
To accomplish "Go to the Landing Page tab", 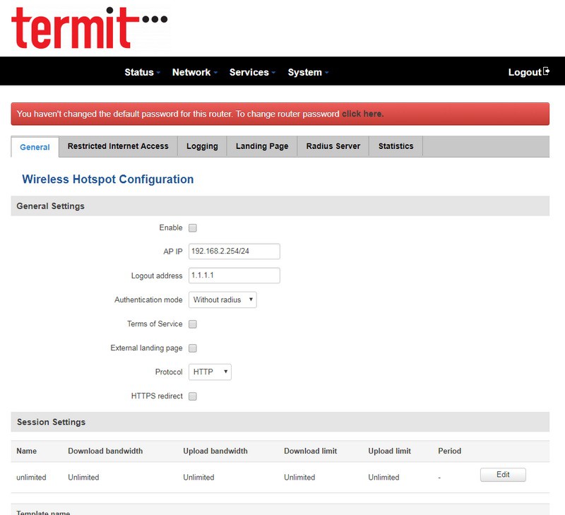I will [x=262, y=146].
